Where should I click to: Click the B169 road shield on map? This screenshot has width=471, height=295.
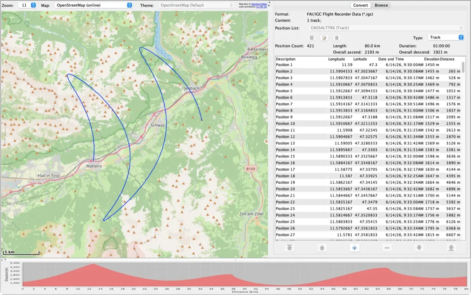[x=250, y=169]
